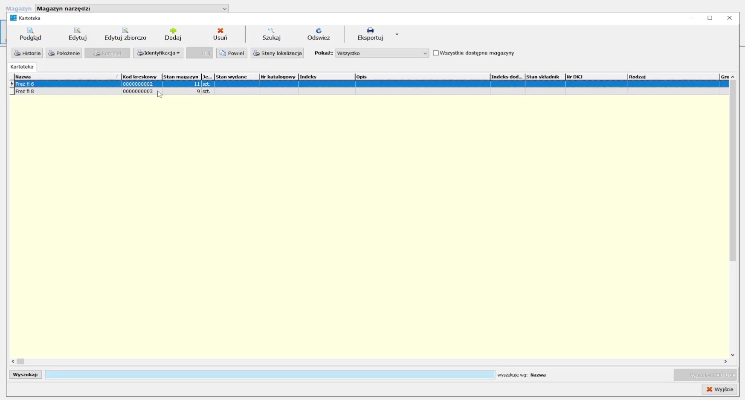Enable Wszystkie dostępne magazyny checkbox
The image size is (745, 400).
(436, 53)
